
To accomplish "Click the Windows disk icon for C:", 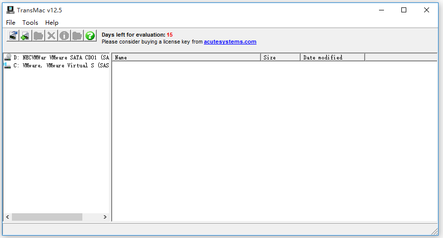I will [7, 65].
